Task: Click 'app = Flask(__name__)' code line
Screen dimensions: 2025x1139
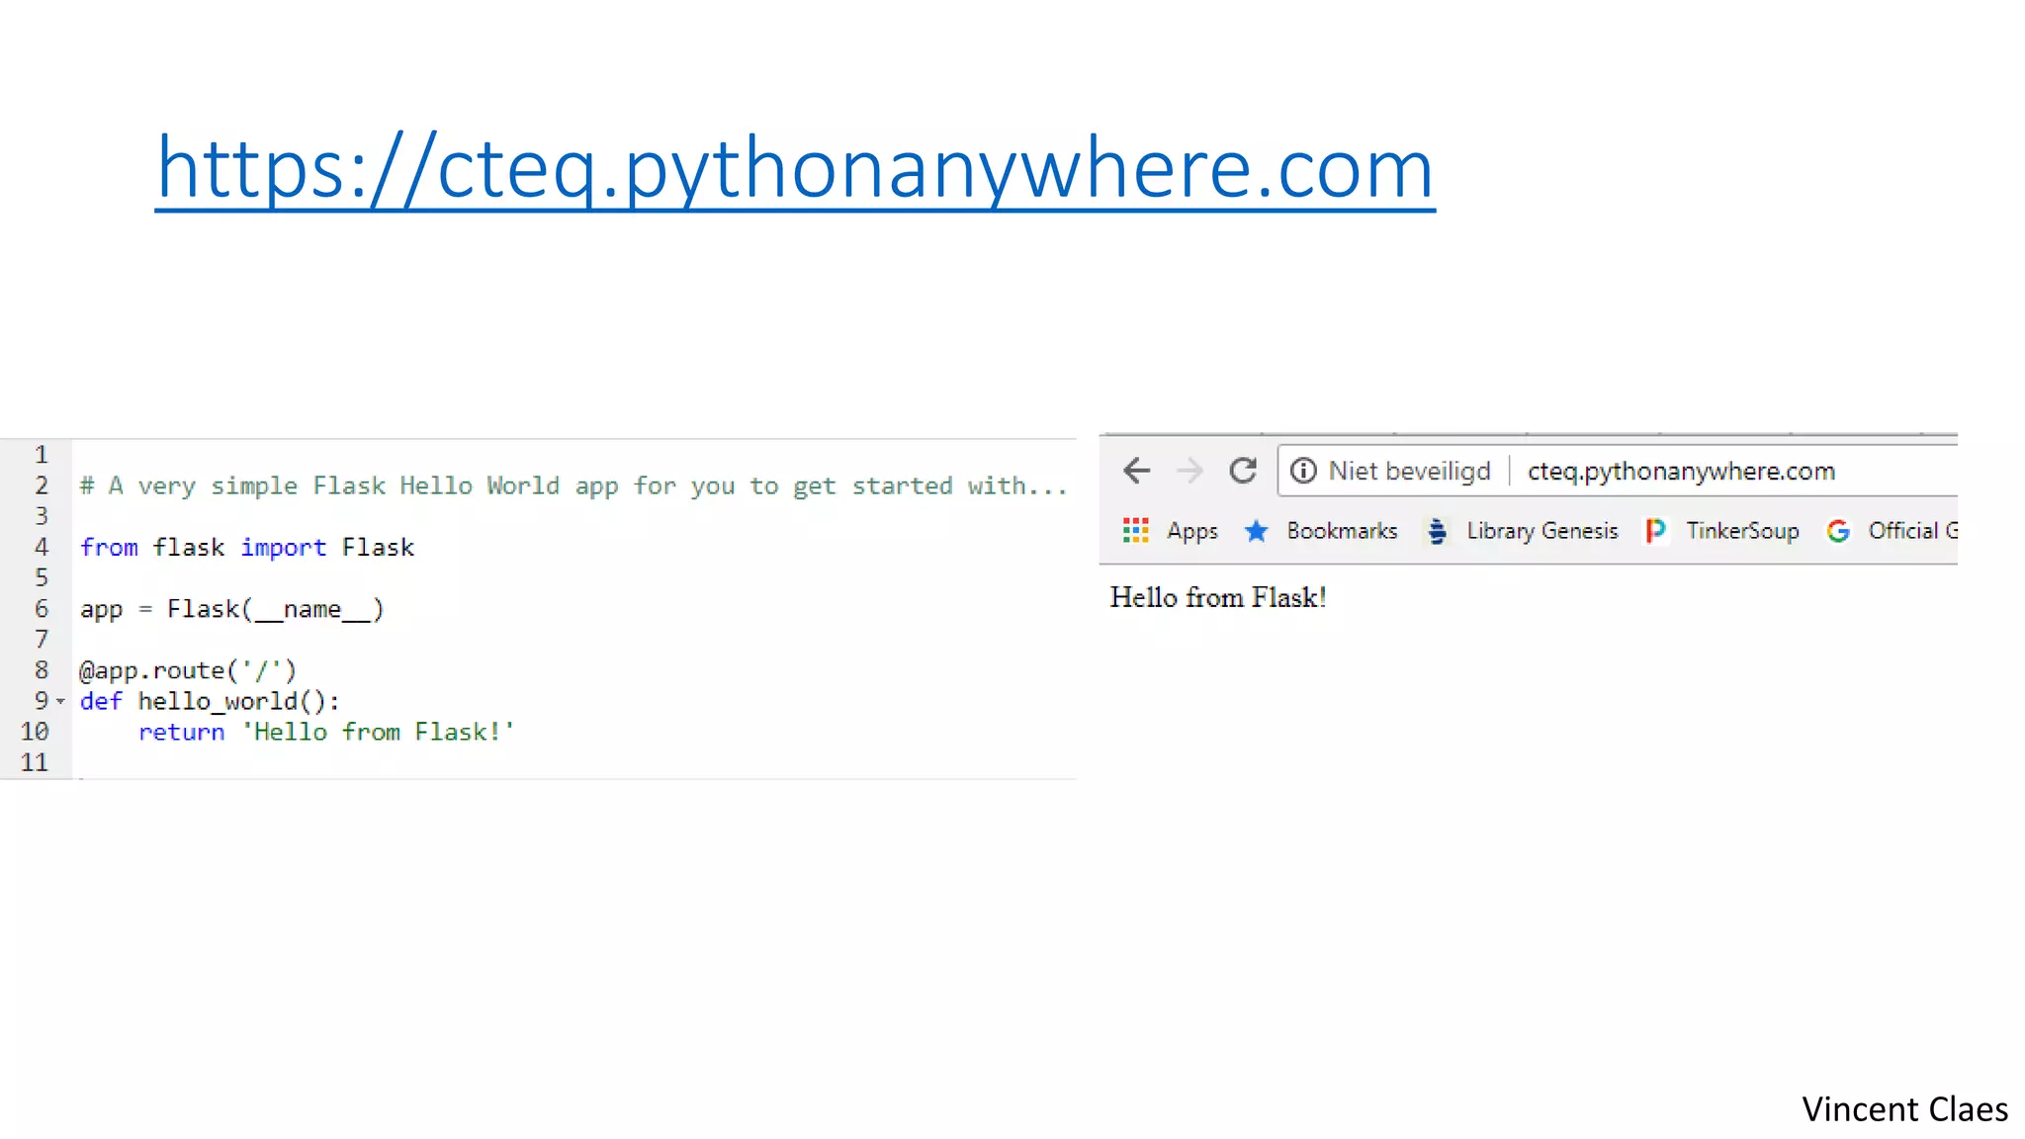Action: click(x=231, y=609)
